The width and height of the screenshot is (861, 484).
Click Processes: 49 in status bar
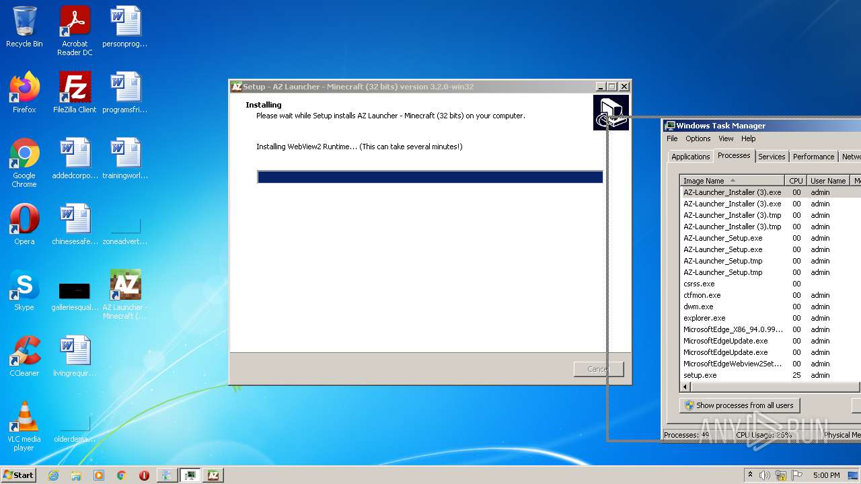pyautogui.click(x=687, y=435)
